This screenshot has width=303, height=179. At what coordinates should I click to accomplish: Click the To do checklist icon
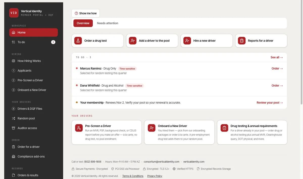(14, 42)
